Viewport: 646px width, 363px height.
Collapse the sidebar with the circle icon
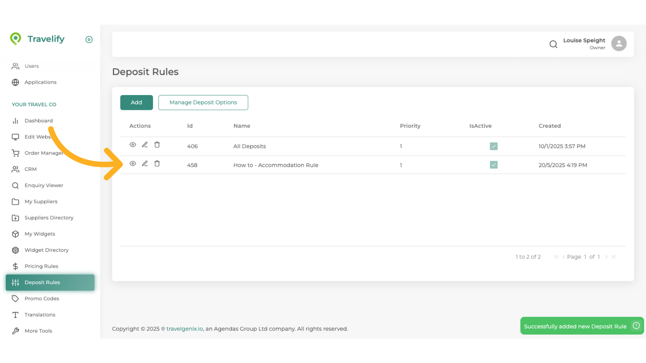coord(89,40)
